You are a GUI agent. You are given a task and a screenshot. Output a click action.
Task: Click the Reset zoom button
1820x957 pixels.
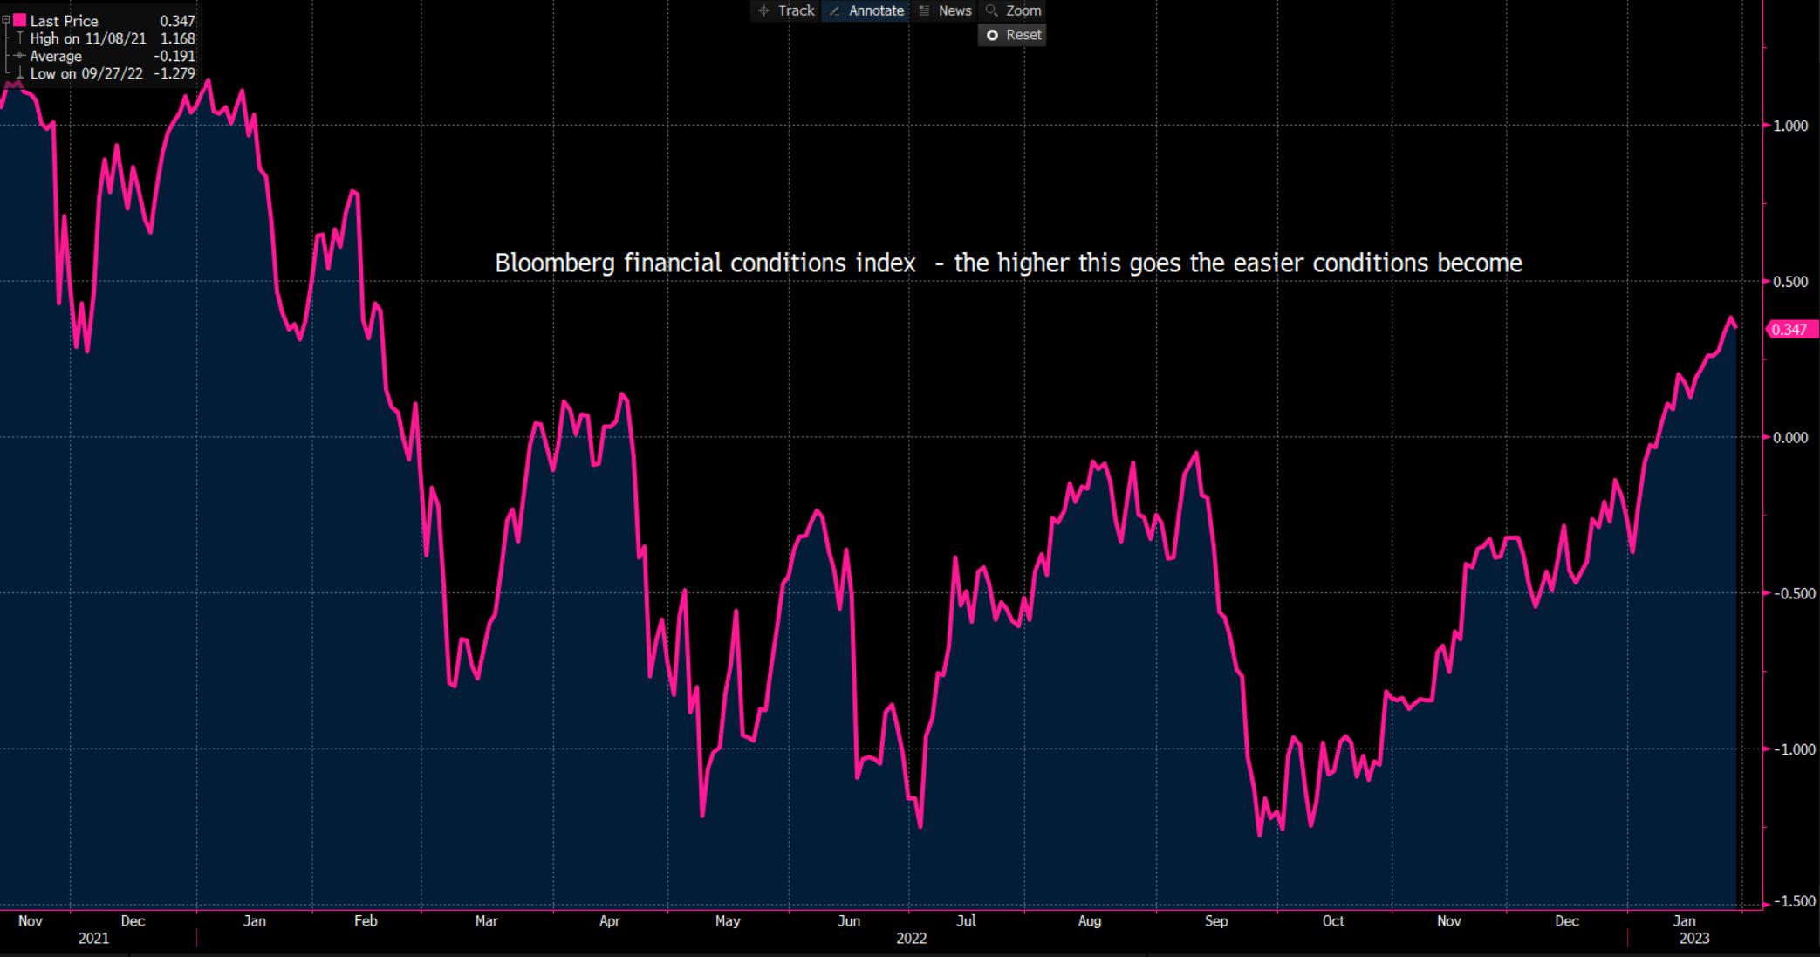click(1013, 35)
